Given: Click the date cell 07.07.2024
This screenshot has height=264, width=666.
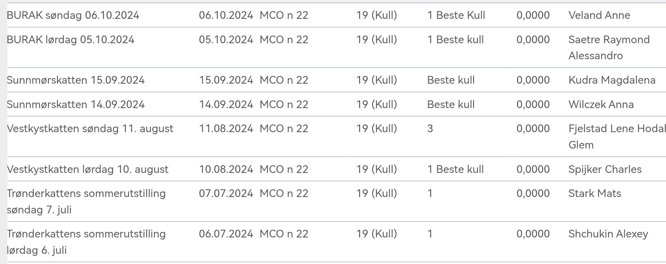Looking at the screenshot, I should (x=226, y=193).
